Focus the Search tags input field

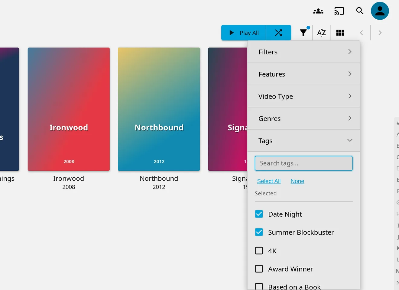coord(304,163)
